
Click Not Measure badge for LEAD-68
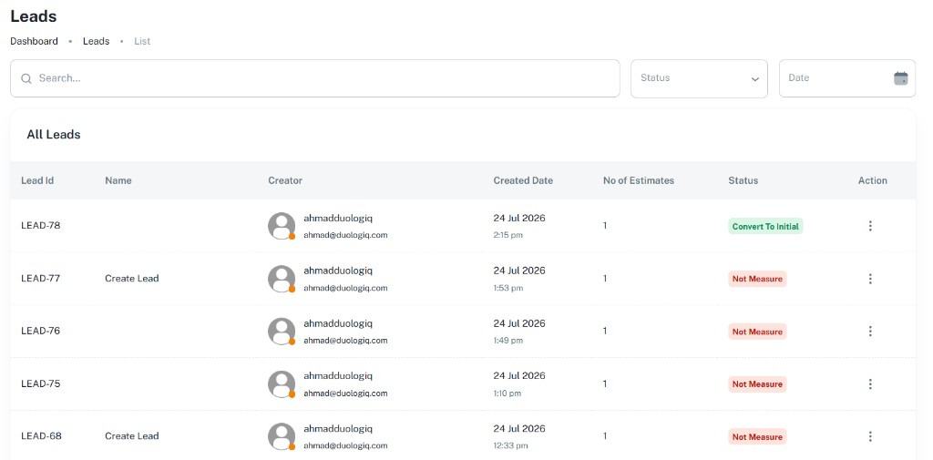(757, 437)
